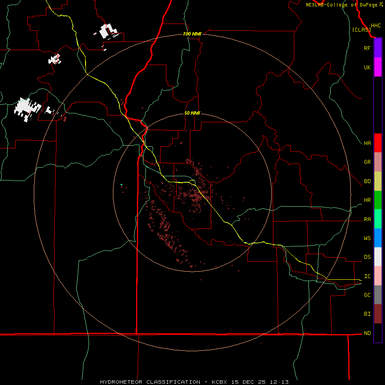Click the RA legend label

tap(367, 219)
